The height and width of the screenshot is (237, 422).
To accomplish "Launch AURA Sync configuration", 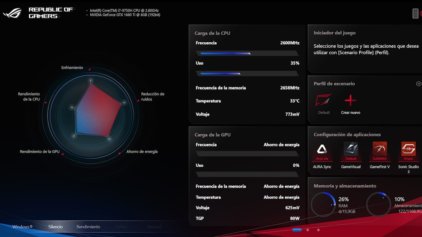I will (x=322, y=151).
